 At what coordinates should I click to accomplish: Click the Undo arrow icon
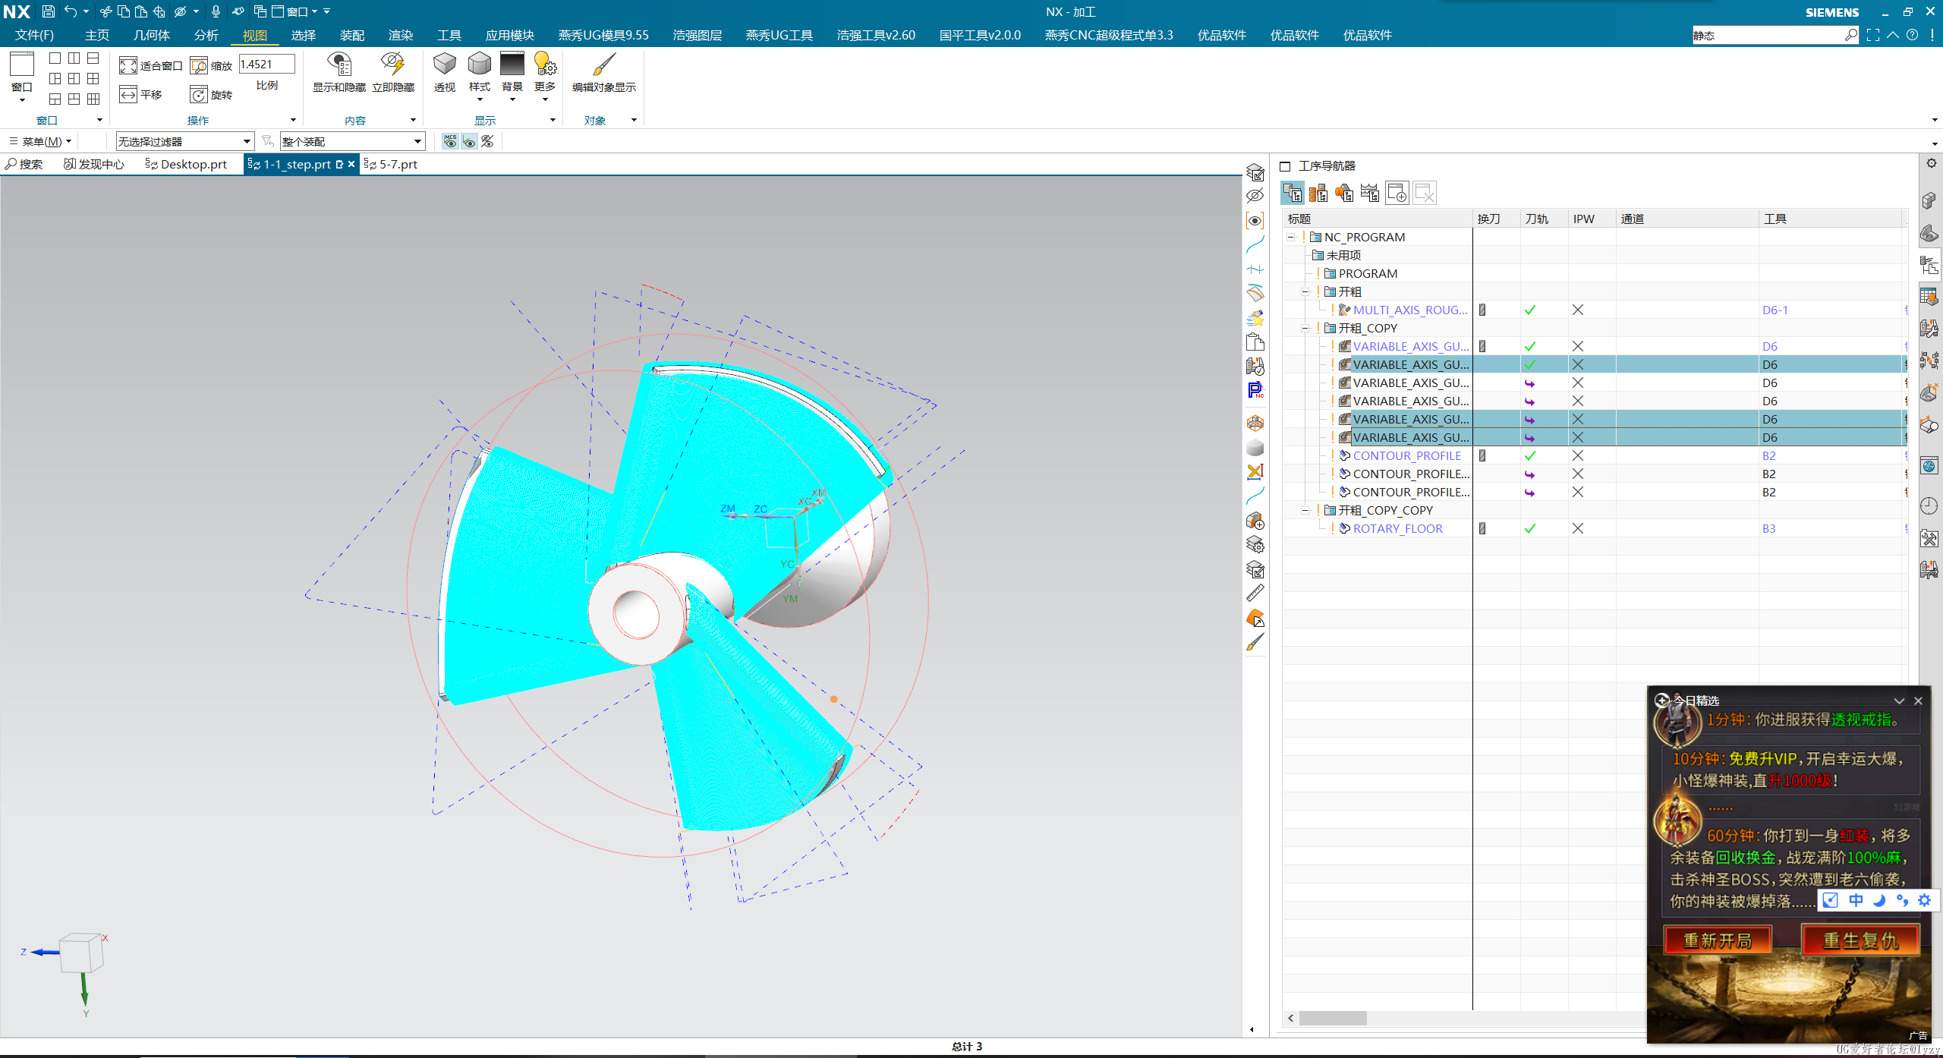pos(71,11)
